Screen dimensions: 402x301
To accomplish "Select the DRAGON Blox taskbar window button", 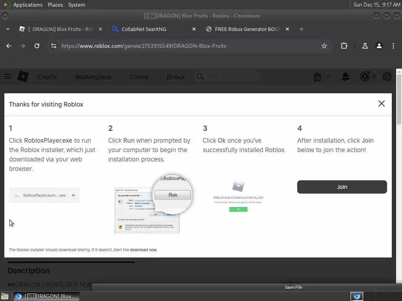I will click(x=47, y=296).
